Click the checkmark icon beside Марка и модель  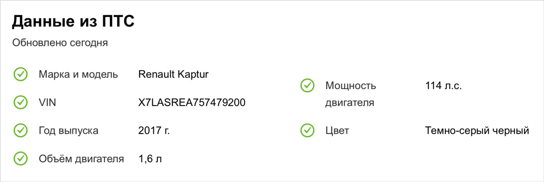21,74
